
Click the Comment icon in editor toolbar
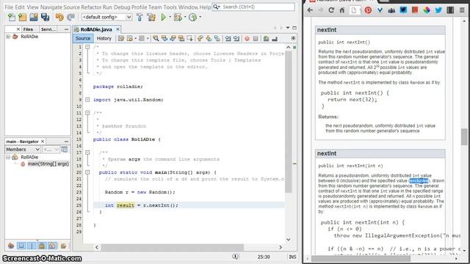pyautogui.click(x=266, y=38)
